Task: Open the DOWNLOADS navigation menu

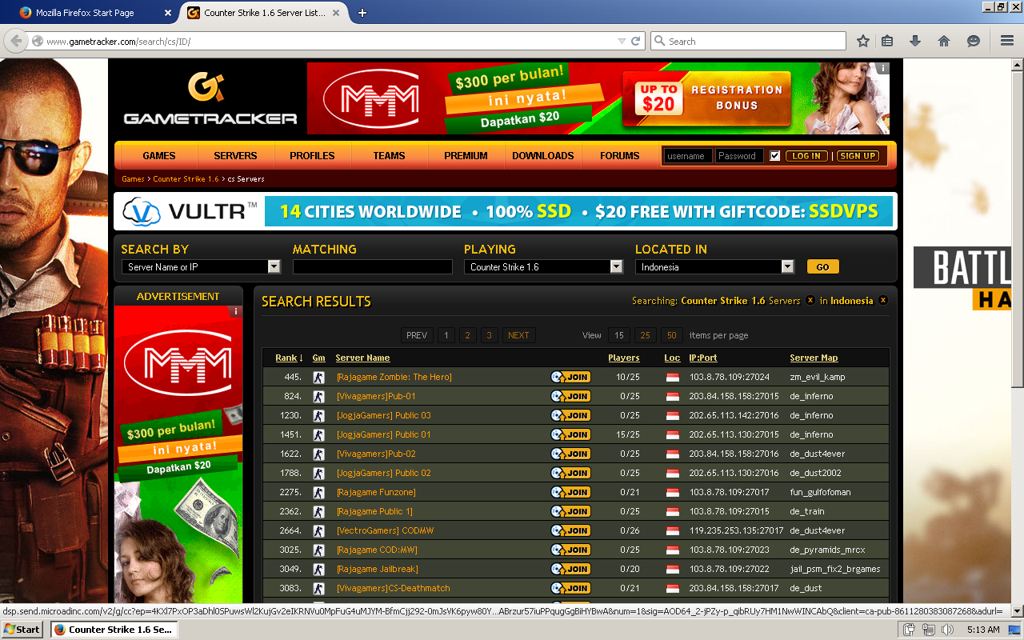Action: [x=543, y=156]
